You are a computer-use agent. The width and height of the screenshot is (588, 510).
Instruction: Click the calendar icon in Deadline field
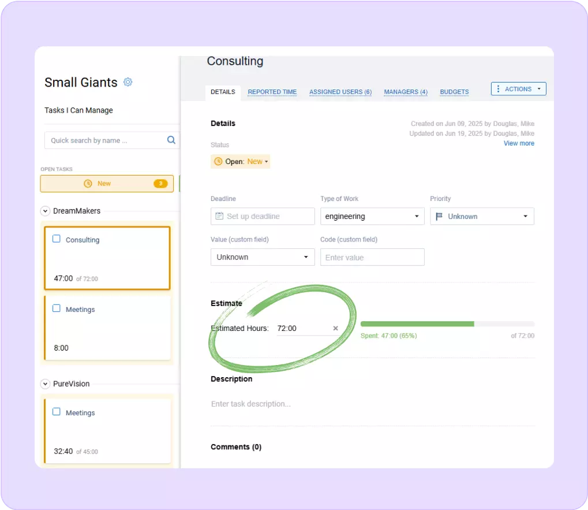(x=219, y=217)
